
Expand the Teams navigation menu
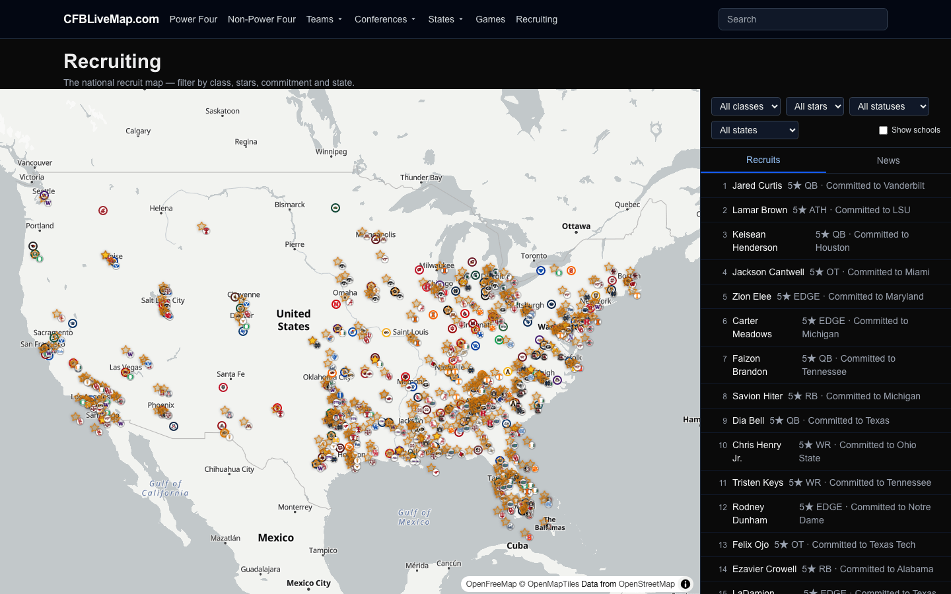point(324,19)
